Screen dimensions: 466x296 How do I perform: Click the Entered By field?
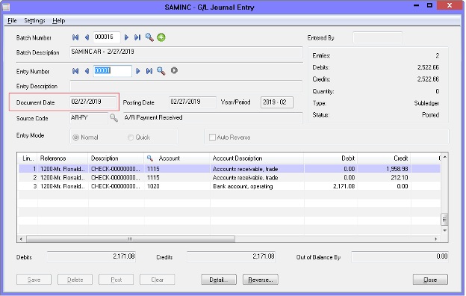(377, 38)
